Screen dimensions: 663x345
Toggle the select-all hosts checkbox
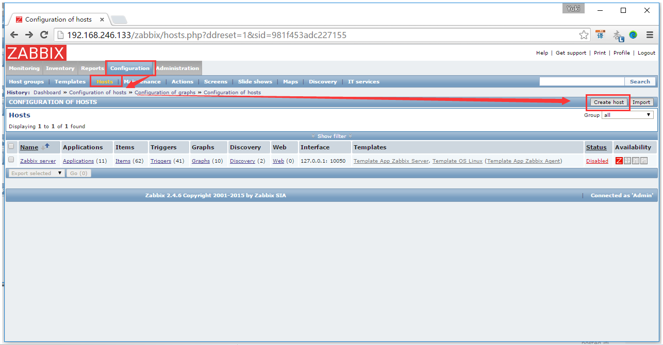point(11,146)
